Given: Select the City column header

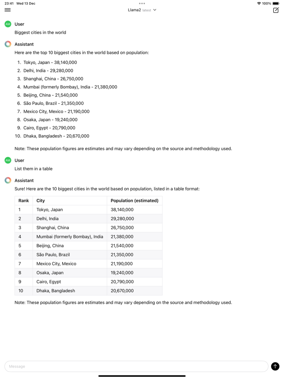Looking at the screenshot, I should point(41,201).
